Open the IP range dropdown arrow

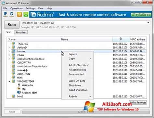(148, 23)
